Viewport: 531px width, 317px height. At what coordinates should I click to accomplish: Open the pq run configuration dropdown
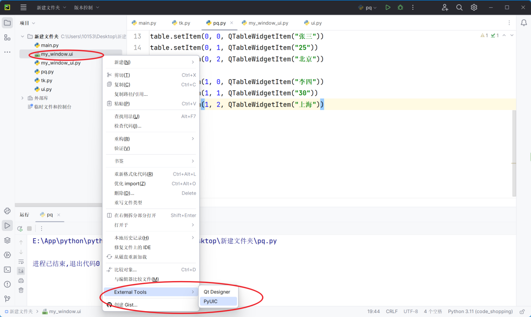pos(367,7)
